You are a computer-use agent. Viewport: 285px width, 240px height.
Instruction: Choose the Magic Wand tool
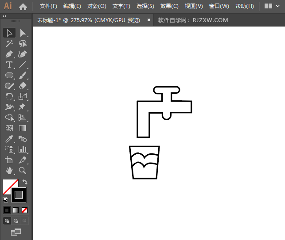[x=9, y=43]
